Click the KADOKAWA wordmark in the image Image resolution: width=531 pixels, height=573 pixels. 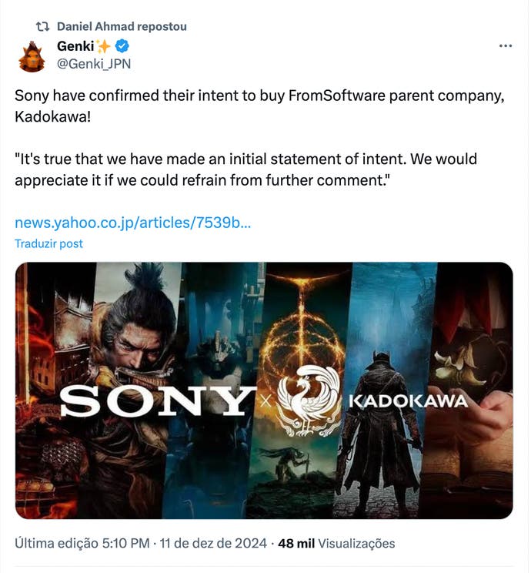coord(408,401)
